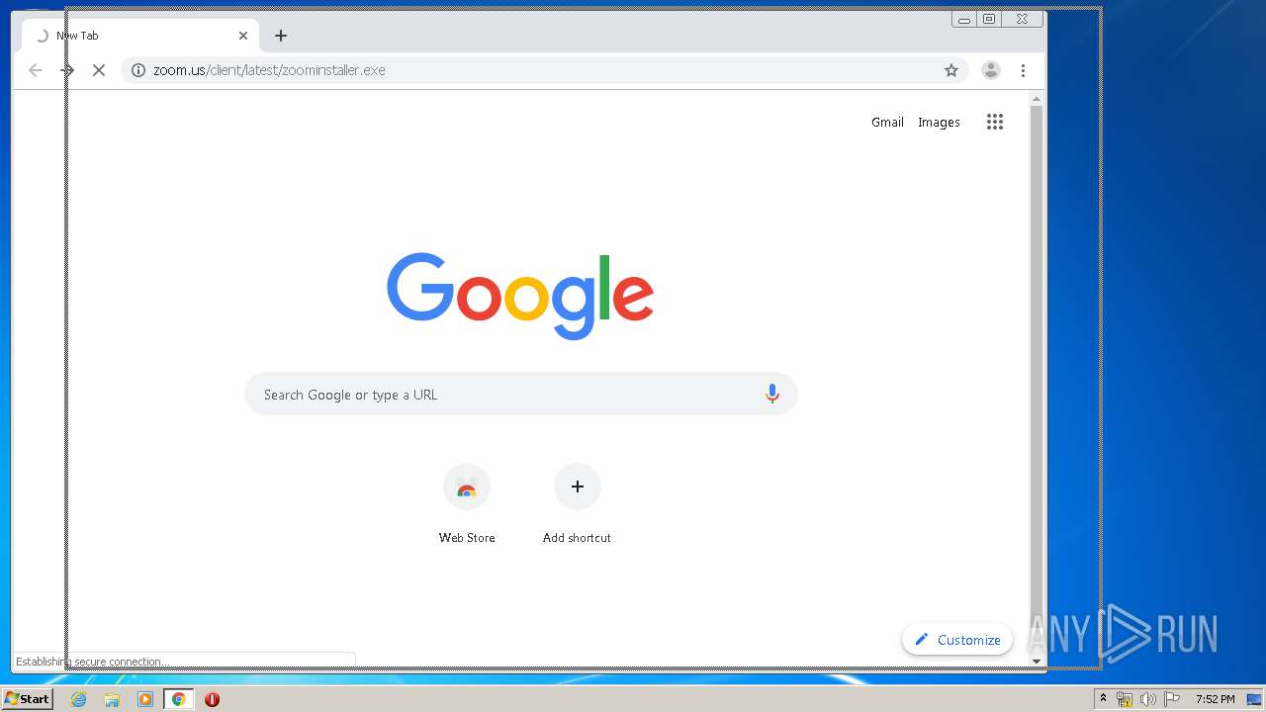Select the New Tab tab
The image size is (1266, 712).
[140, 36]
